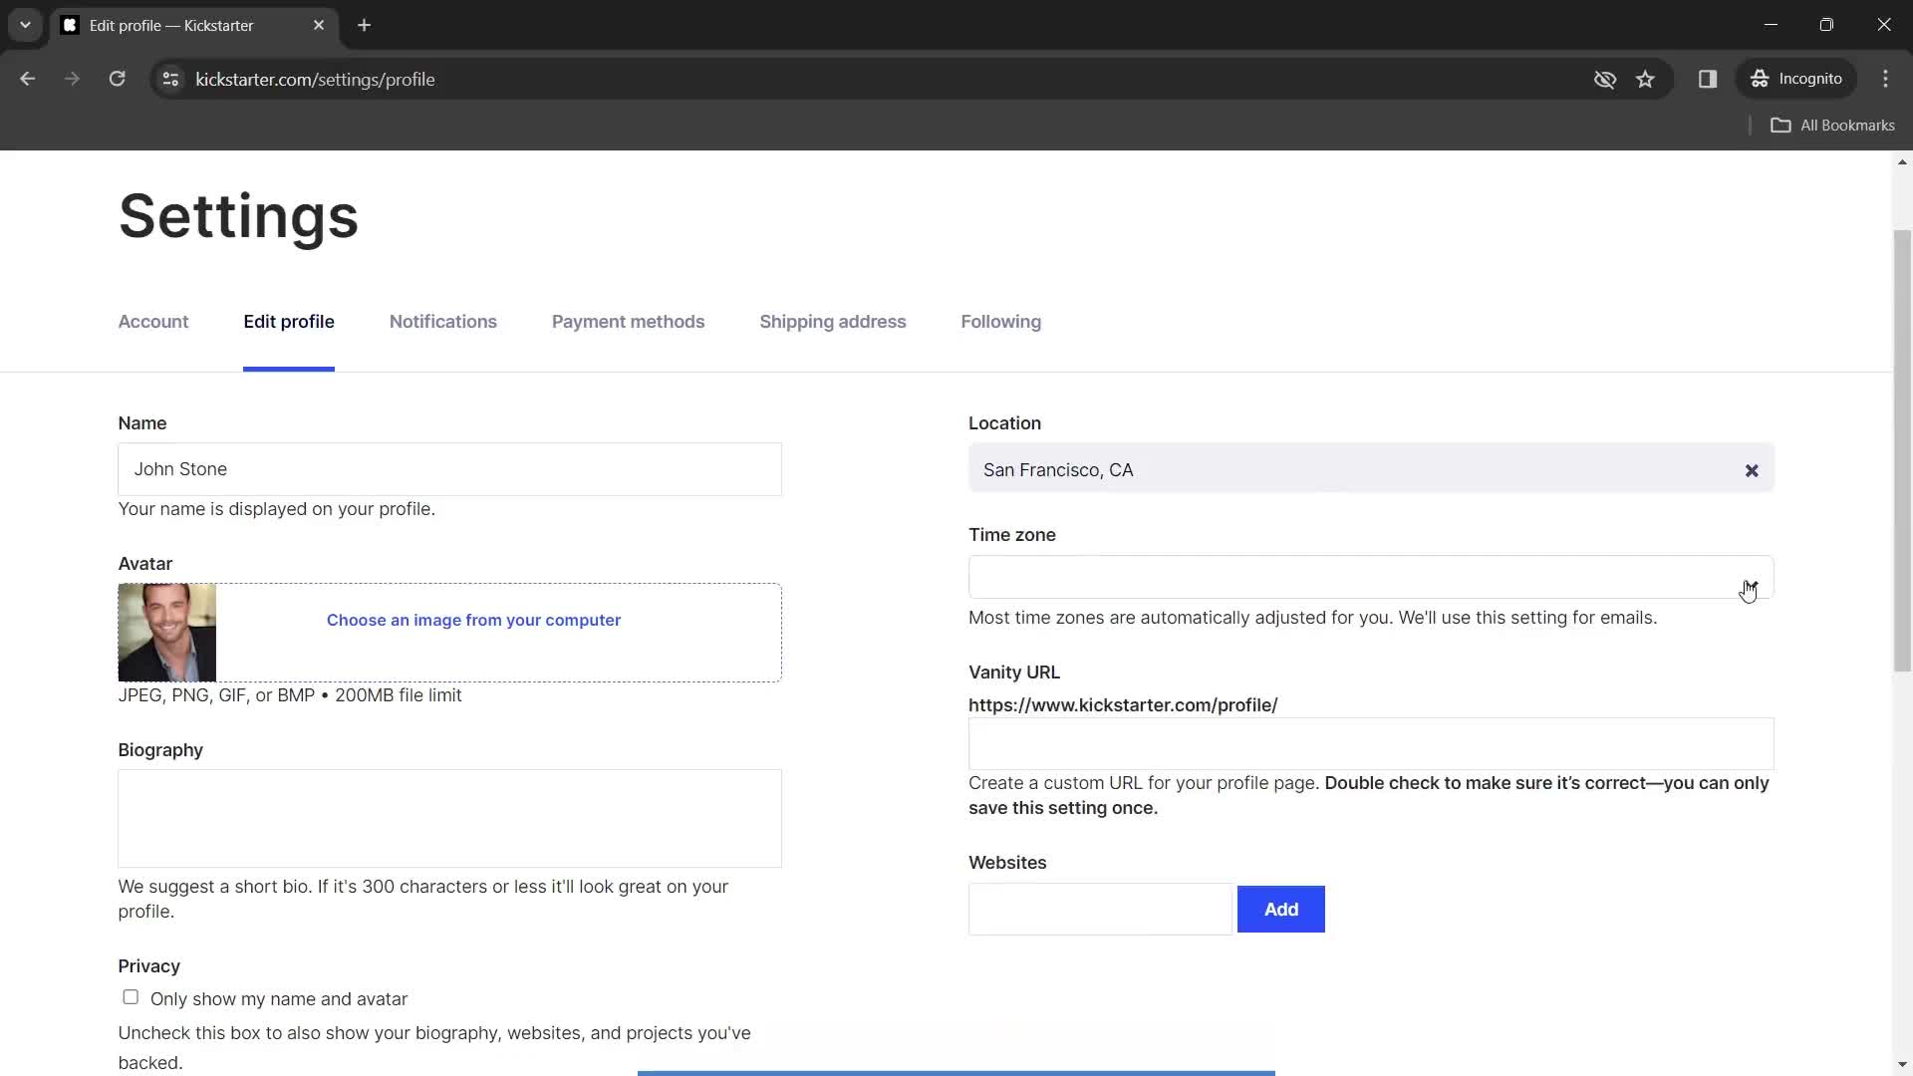The image size is (1913, 1076).
Task: Switch to the Account tab
Action: (153, 322)
